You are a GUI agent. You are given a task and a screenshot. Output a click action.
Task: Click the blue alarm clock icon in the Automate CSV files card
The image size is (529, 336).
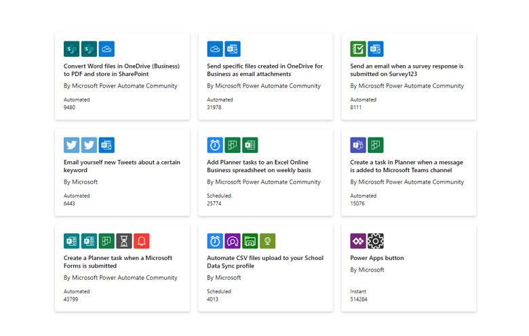pyautogui.click(x=215, y=240)
